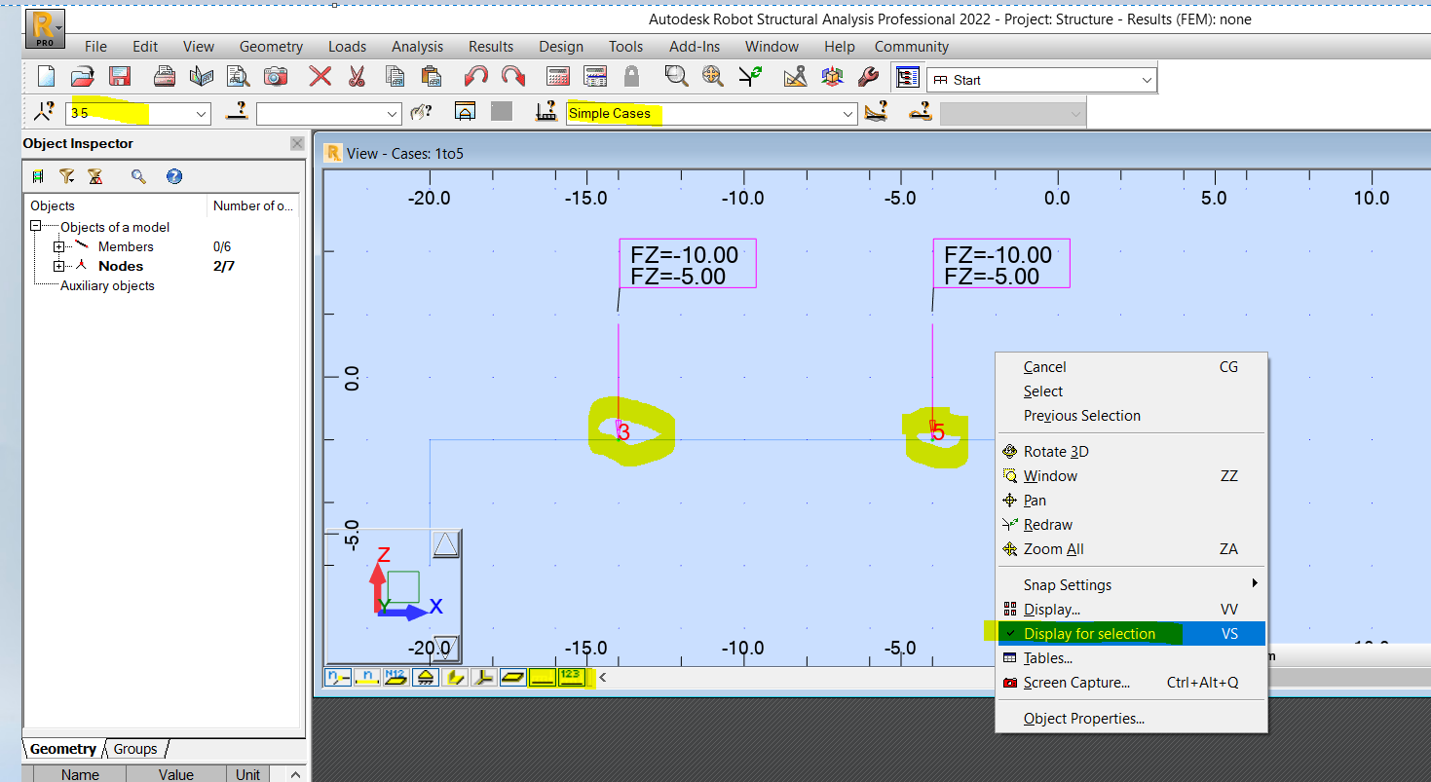Open Job Preferences with the wrench icon

[867, 76]
